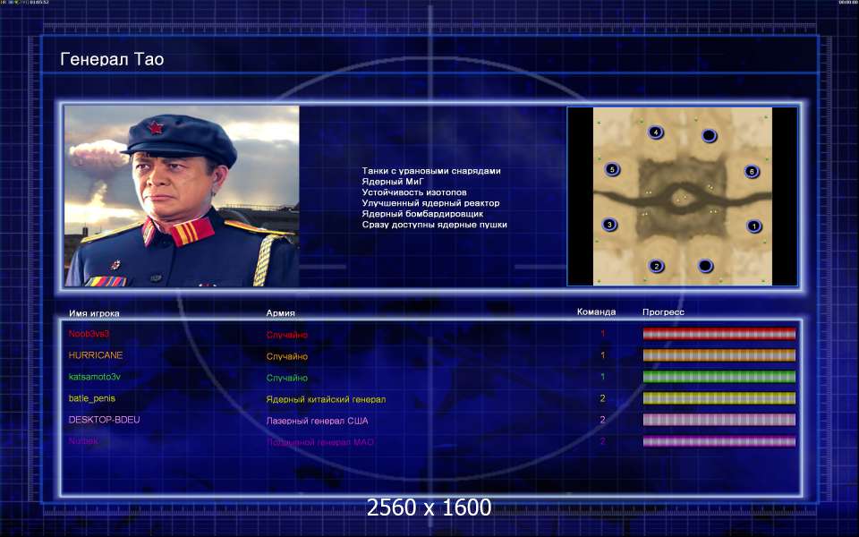The width and height of the screenshot is (859, 537).
Task: Click the player name "Noob3vs3"
Action: pos(89,334)
